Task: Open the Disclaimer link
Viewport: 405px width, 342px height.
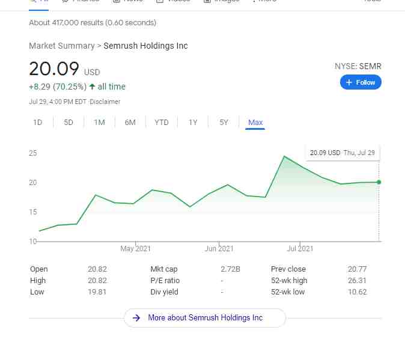Action: (x=105, y=102)
